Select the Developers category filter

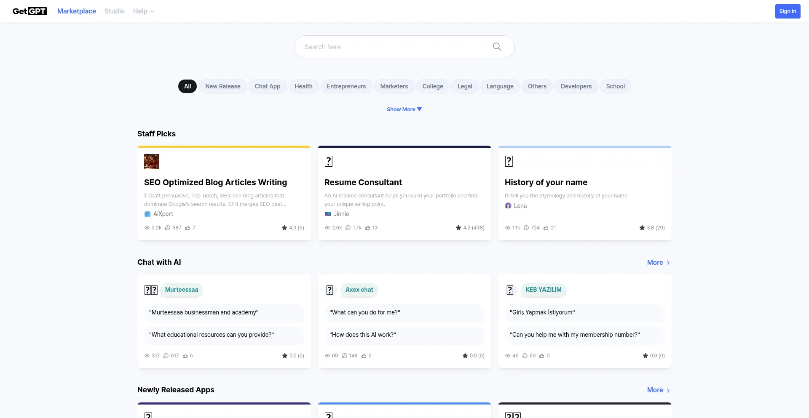tap(576, 86)
